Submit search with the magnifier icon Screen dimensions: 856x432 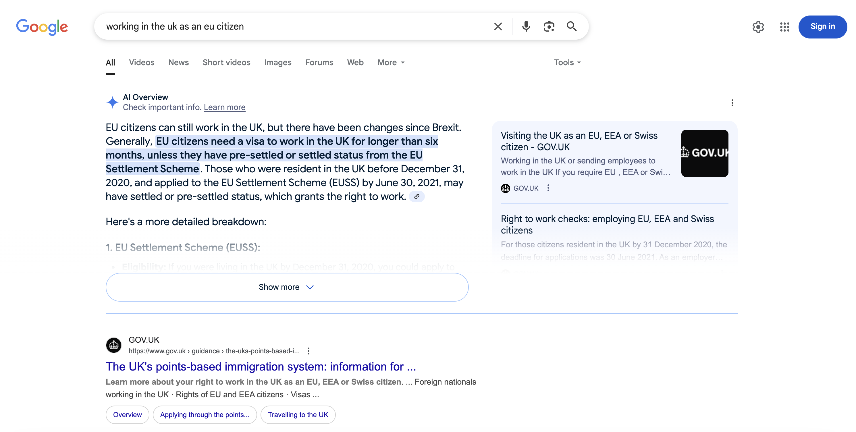pyautogui.click(x=572, y=26)
